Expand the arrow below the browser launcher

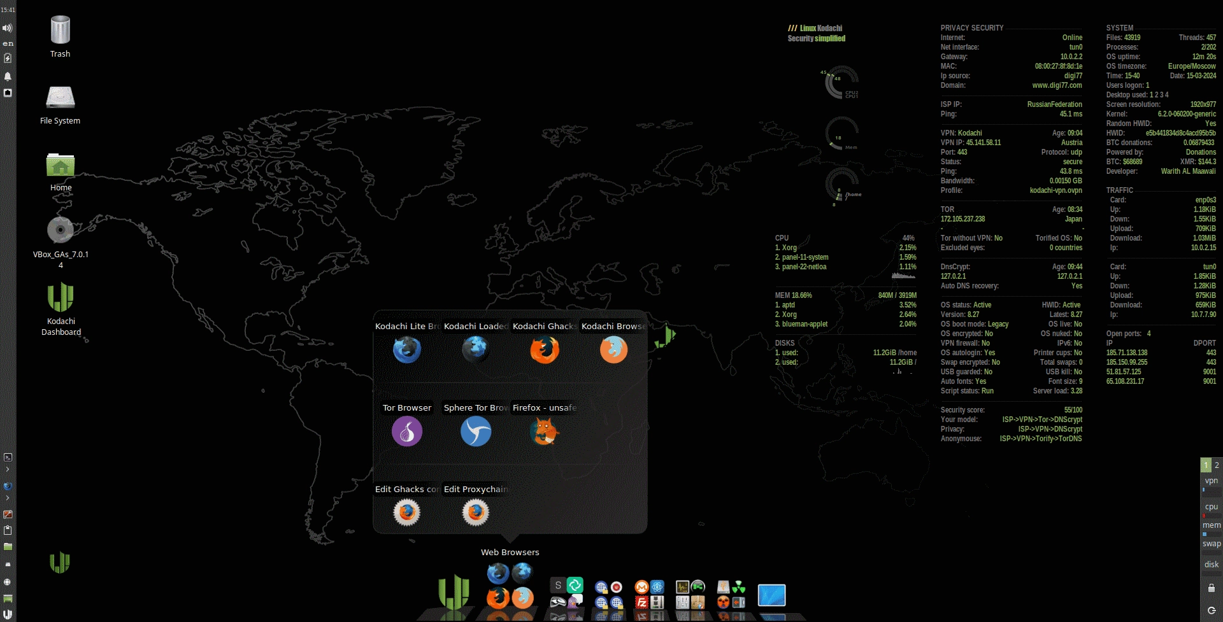tap(8, 498)
